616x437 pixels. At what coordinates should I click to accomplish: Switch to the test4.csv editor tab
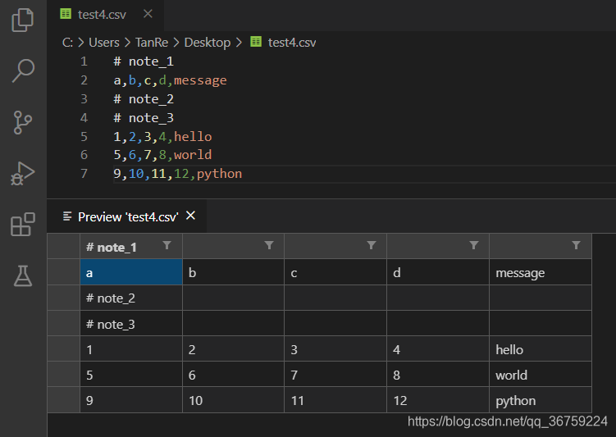click(x=102, y=14)
